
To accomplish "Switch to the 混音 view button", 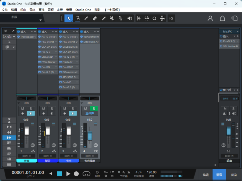I will 219,175.
